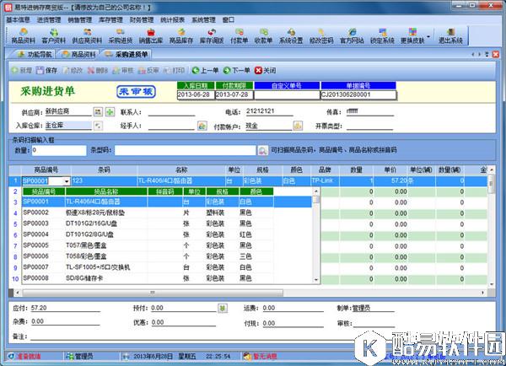This screenshot has width=506, height=366.
Task: Go to previous order 上一单
Action: (205, 70)
